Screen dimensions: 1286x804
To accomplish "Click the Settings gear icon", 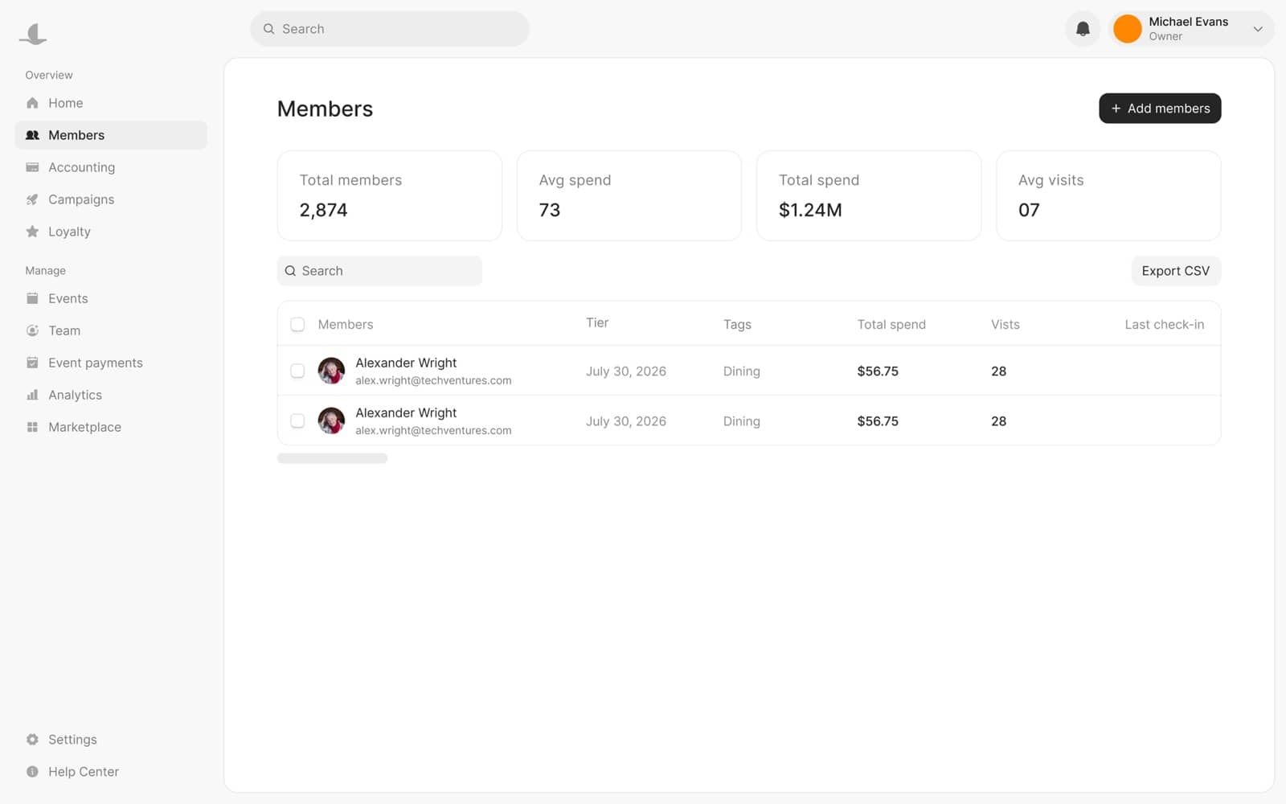I will [x=32, y=740].
